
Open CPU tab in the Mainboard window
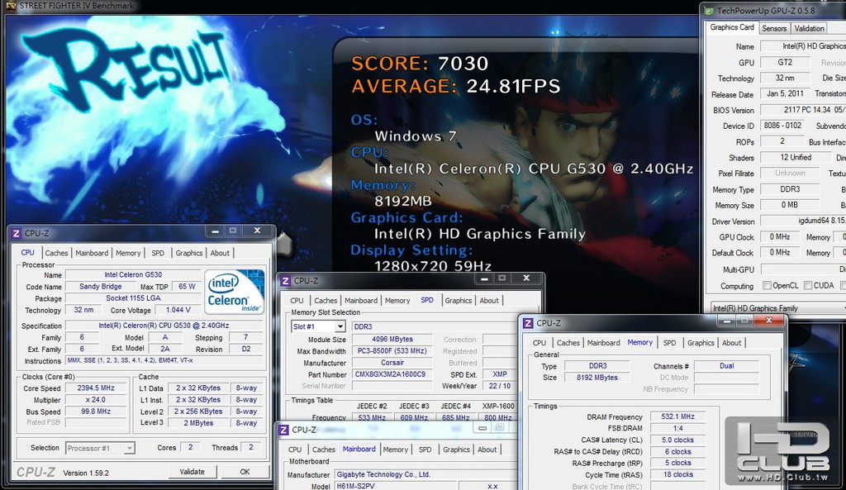pos(295,449)
